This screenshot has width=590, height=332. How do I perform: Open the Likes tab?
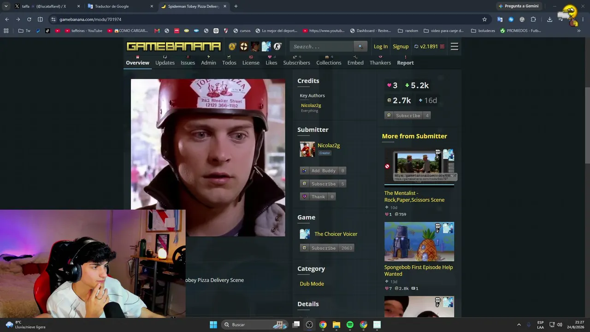[271, 63]
